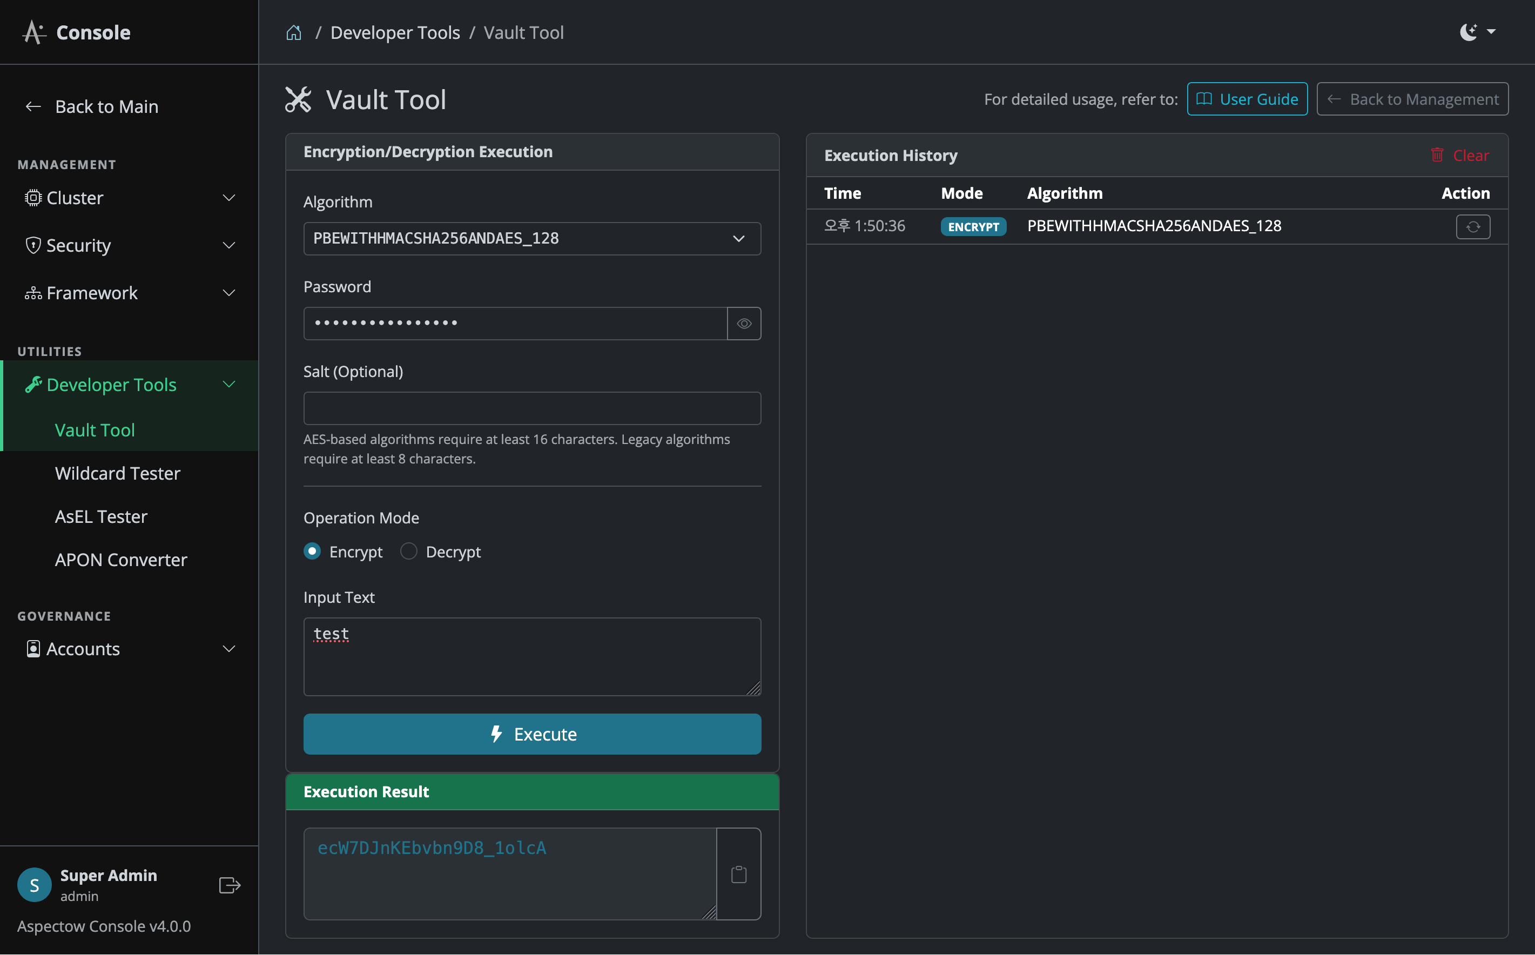
Task: Collapse the Developer Tools chevron
Action: [229, 385]
